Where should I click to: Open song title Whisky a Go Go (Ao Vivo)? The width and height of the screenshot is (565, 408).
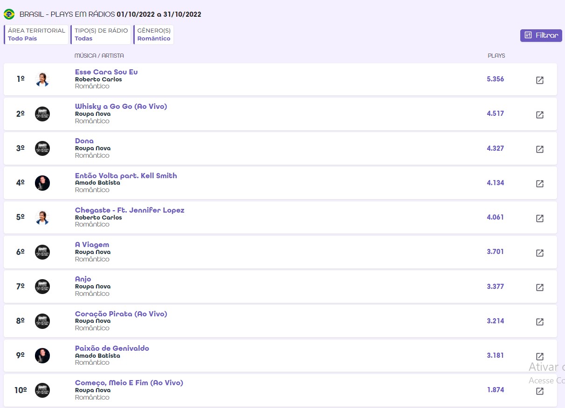[x=121, y=107]
